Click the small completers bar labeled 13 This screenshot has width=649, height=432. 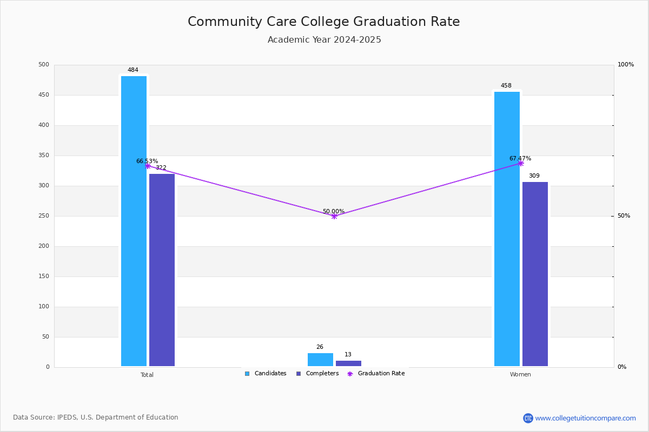click(x=348, y=363)
